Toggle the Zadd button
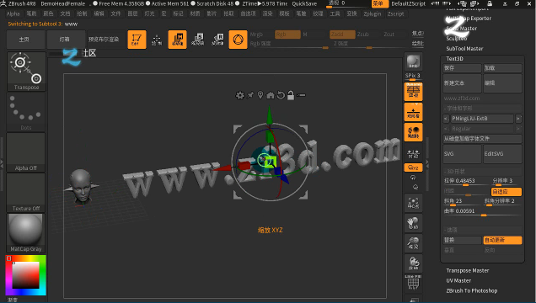Screen dimensions: 536x303 click(x=342, y=35)
